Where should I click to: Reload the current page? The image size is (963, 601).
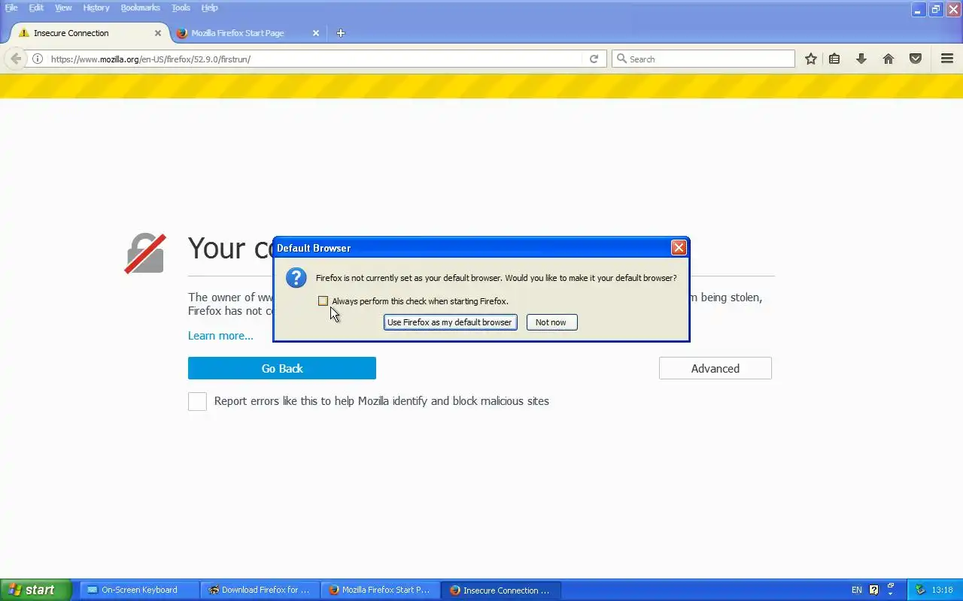pos(594,59)
